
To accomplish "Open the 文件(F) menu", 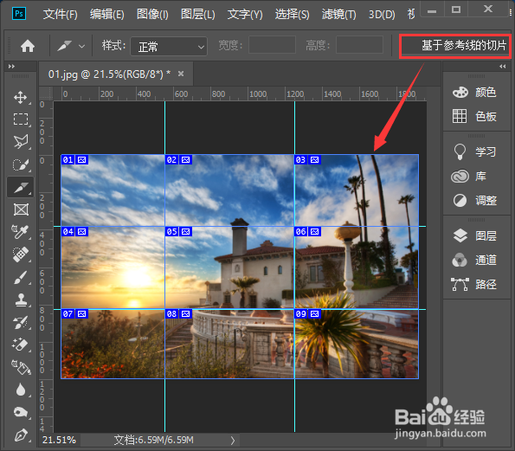I will (60, 15).
